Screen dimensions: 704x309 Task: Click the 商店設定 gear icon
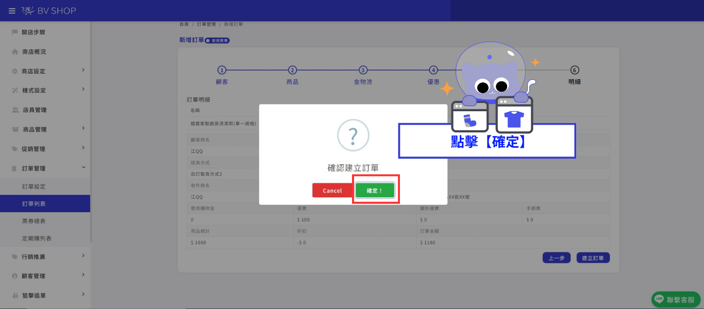coord(15,71)
